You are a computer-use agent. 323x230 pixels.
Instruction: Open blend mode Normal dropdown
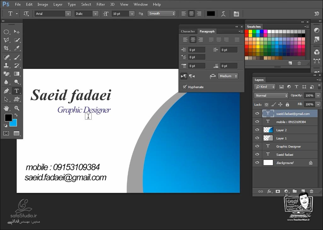coord(271,96)
